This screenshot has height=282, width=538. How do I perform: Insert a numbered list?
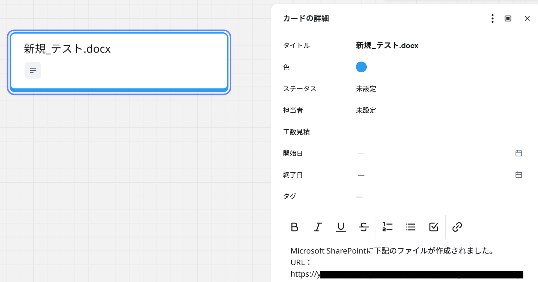tap(388, 227)
